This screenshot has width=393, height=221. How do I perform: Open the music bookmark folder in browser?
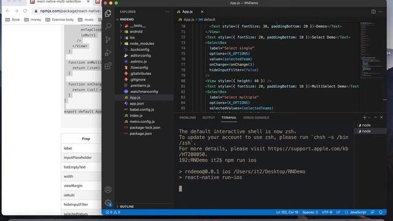[86, 20]
